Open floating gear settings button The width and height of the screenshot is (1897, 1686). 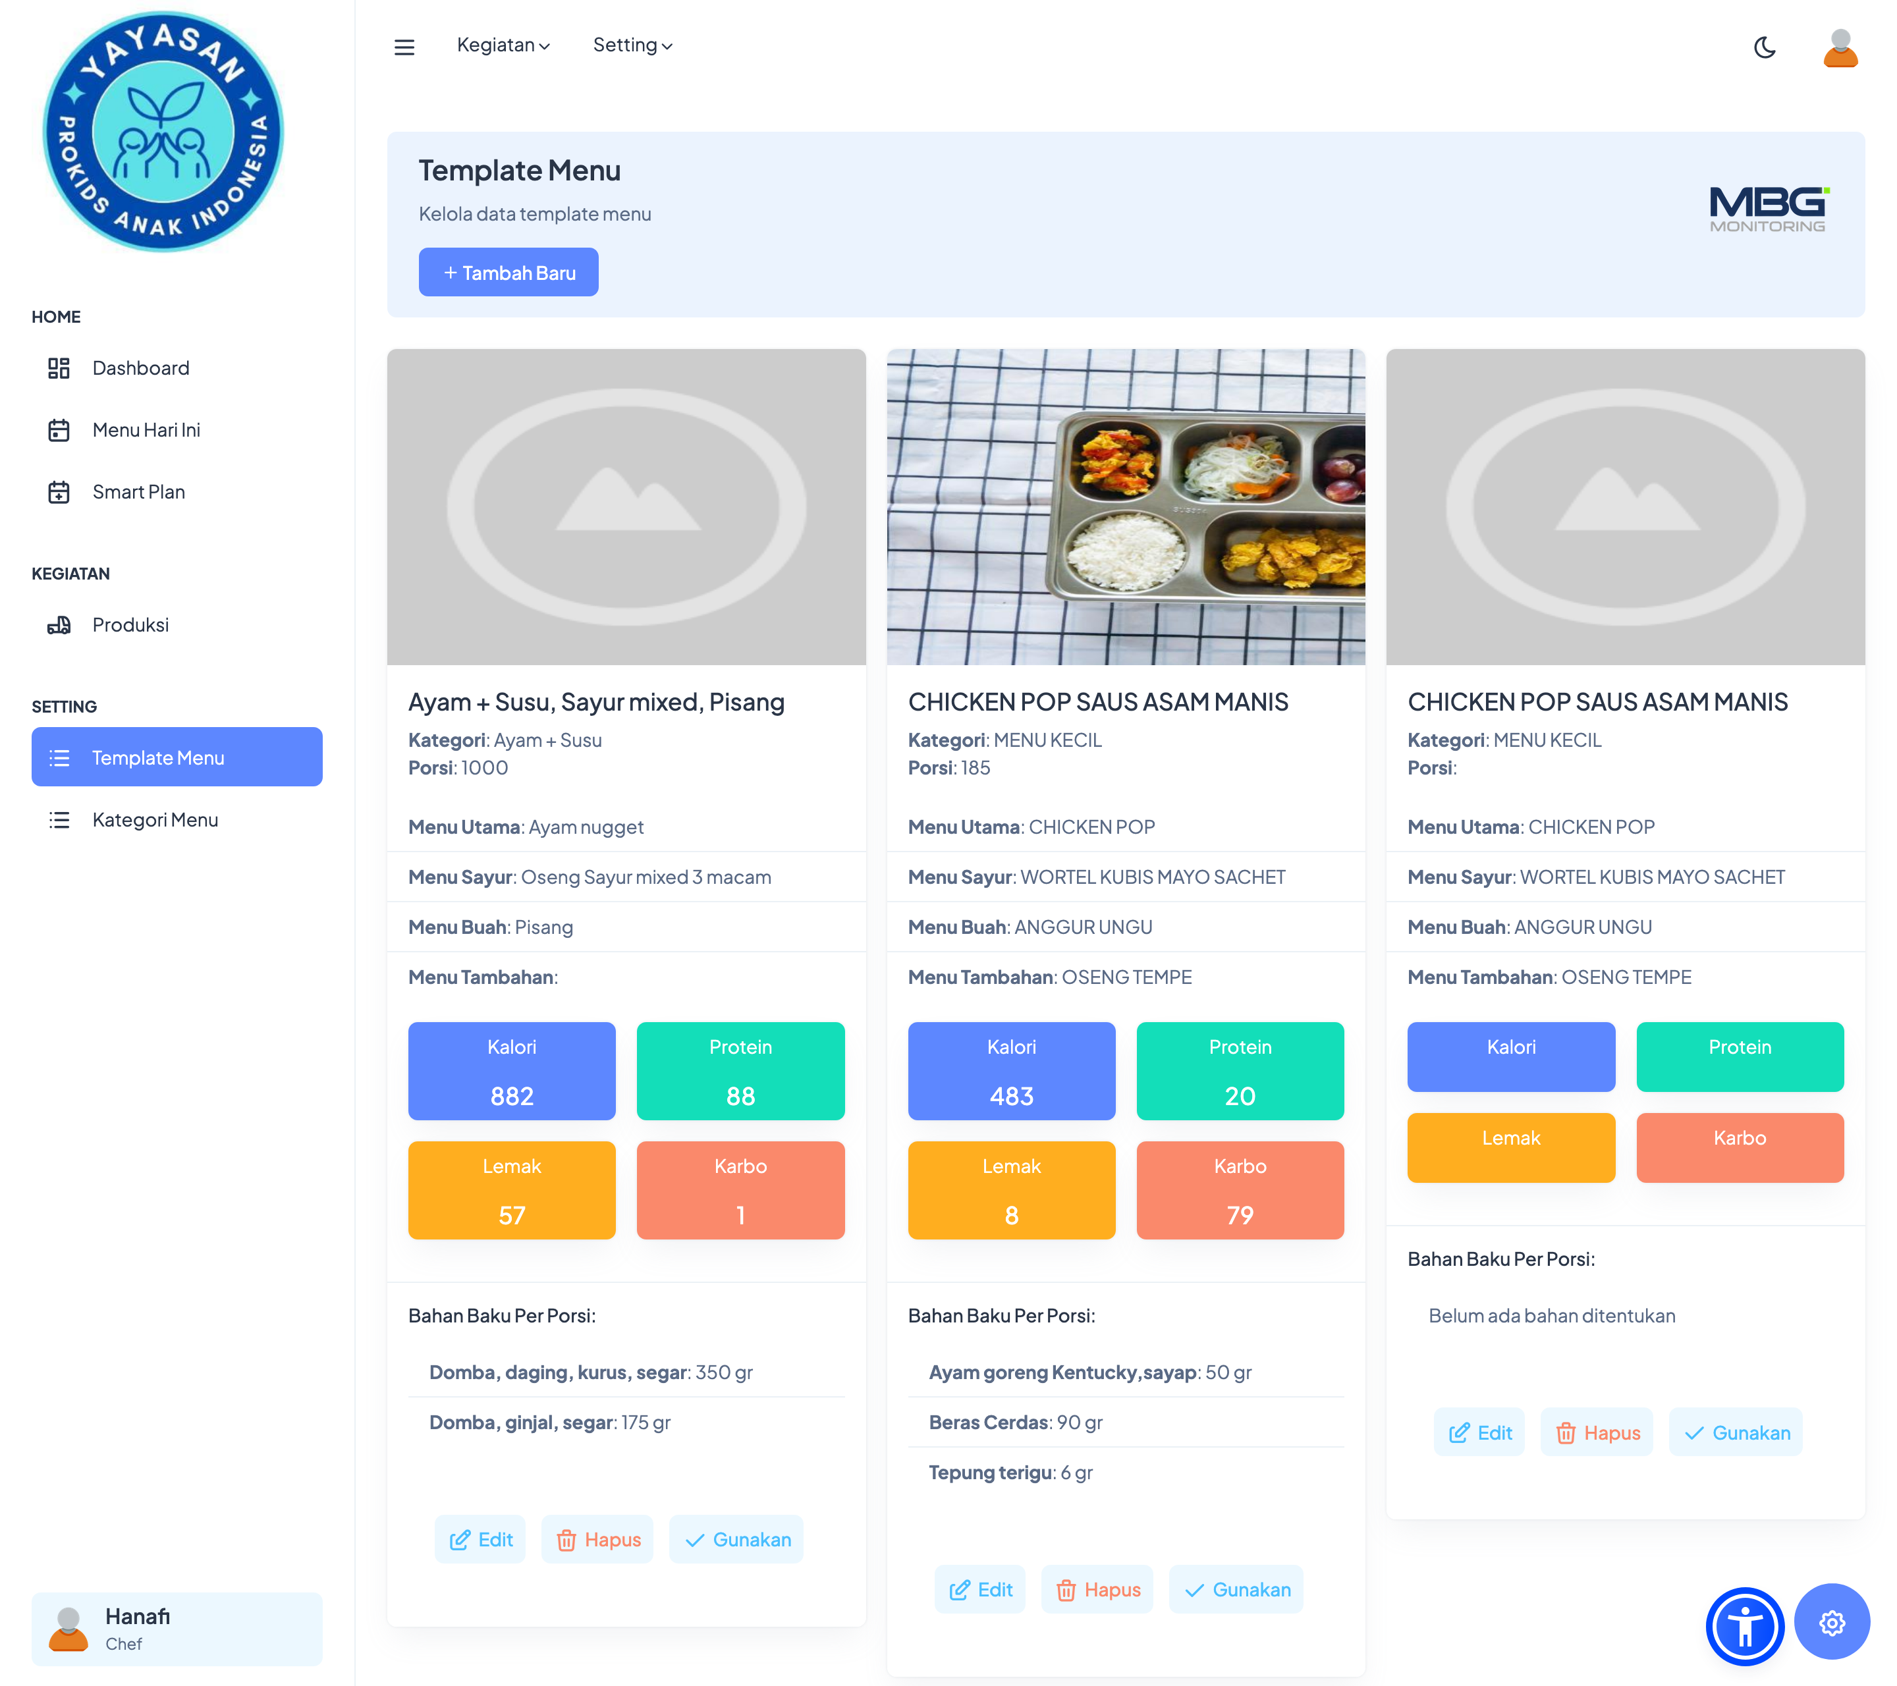pyautogui.click(x=1831, y=1622)
